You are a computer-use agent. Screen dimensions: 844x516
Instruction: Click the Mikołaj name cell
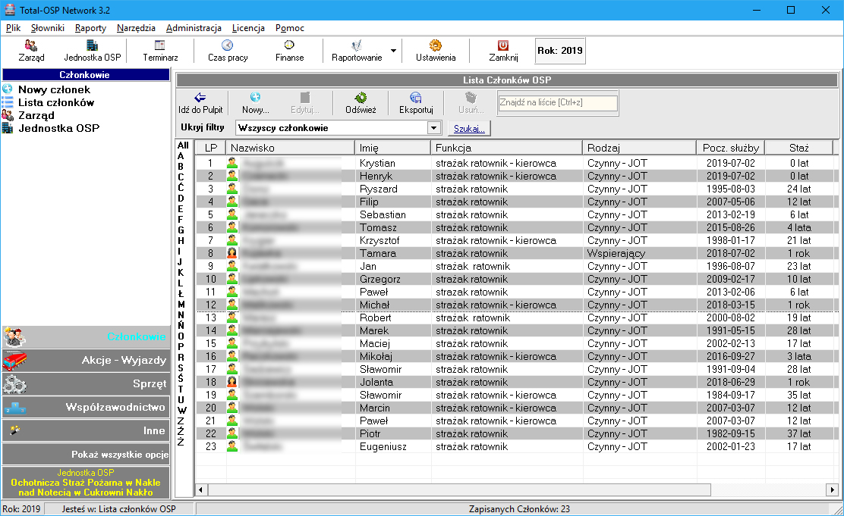coord(393,356)
